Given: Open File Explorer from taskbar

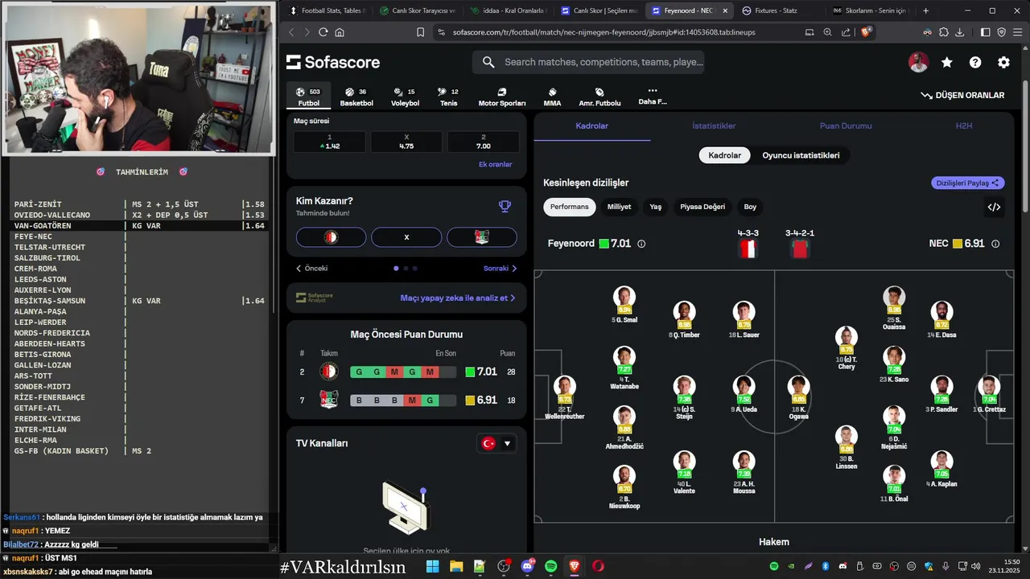Looking at the screenshot, I should 455,566.
